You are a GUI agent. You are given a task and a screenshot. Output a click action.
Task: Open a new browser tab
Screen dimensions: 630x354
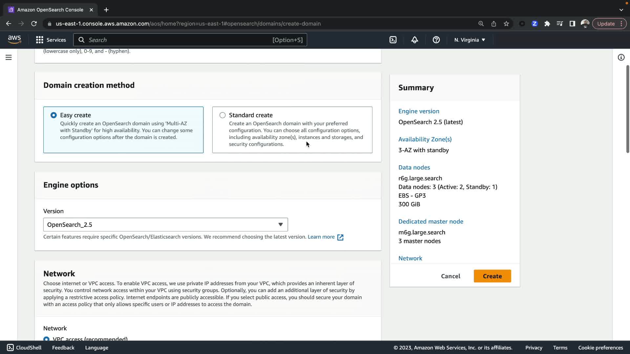(106, 10)
